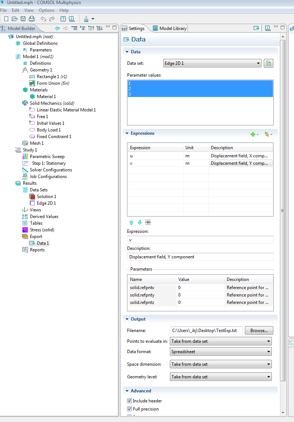Select the Parametric Sweep node in tree
This screenshot has height=422, width=294.
coord(47,157)
